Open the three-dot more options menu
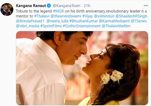Viewport: 151px width, 106px height. [146, 5]
